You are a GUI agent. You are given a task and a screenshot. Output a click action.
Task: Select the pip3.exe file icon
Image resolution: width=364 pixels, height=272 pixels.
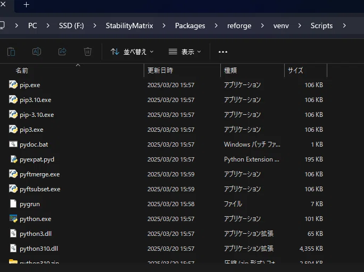click(x=13, y=129)
